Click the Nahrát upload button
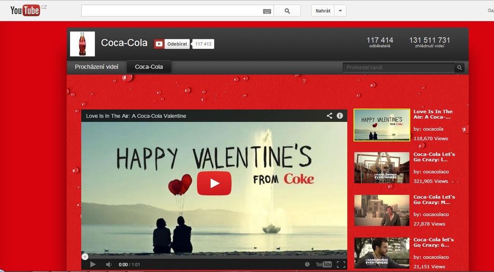Viewport: 494px width, 272px height. click(323, 11)
